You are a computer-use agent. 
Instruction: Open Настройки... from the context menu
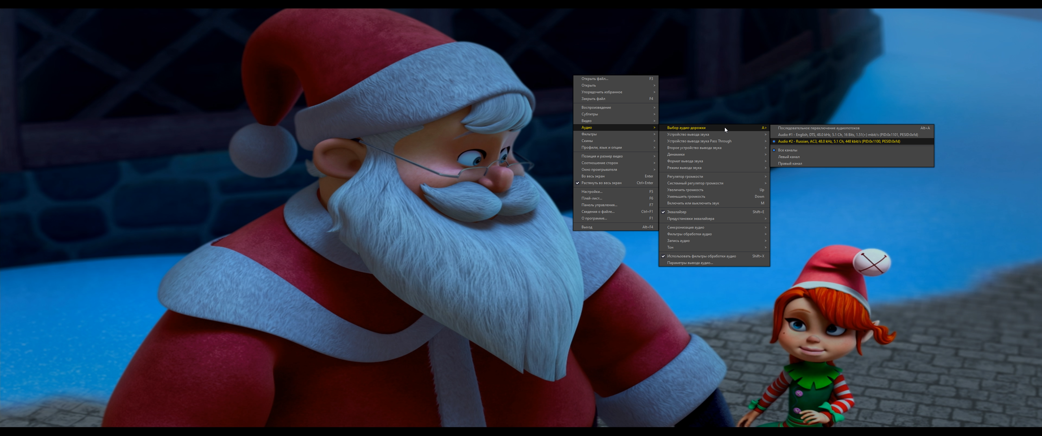click(x=592, y=192)
